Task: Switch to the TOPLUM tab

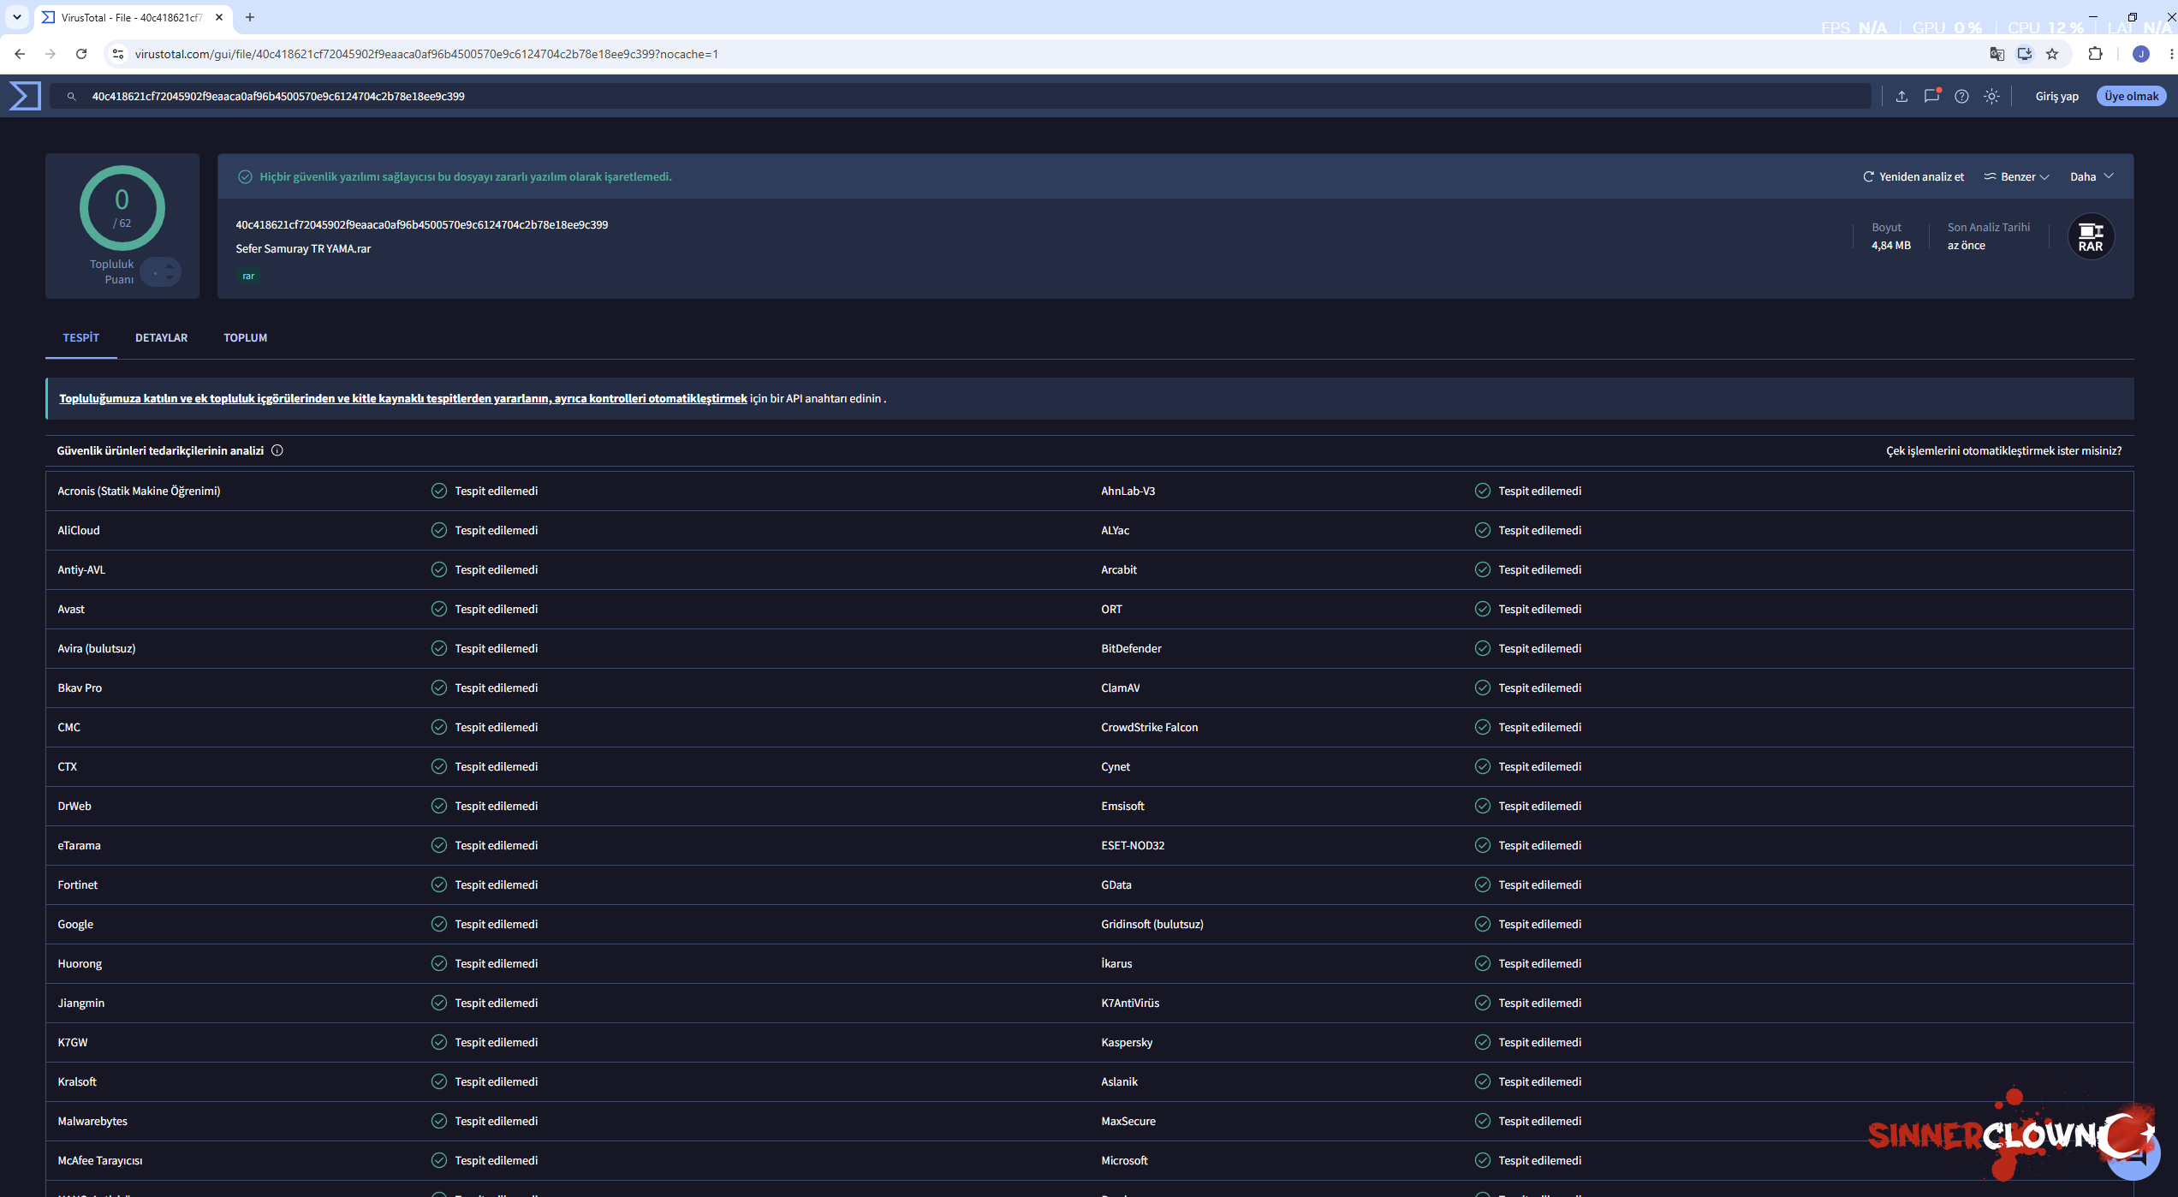Action: 246,337
